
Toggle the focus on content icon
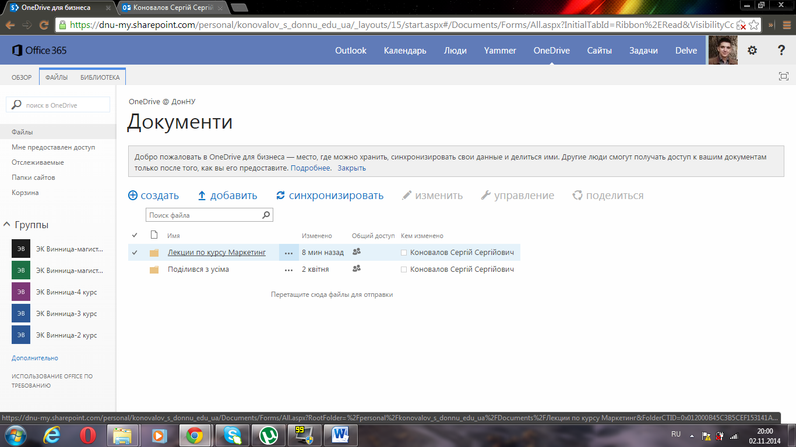point(784,76)
